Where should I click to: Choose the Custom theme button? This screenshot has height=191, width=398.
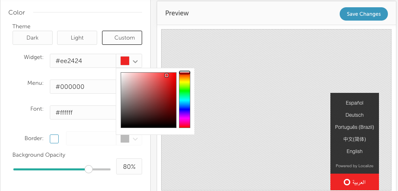pos(122,38)
